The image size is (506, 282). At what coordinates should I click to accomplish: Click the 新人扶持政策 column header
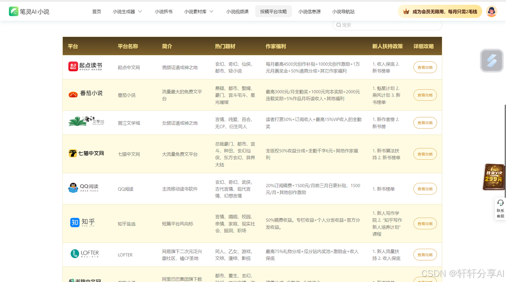pyautogui.click(x=387, y=46)
